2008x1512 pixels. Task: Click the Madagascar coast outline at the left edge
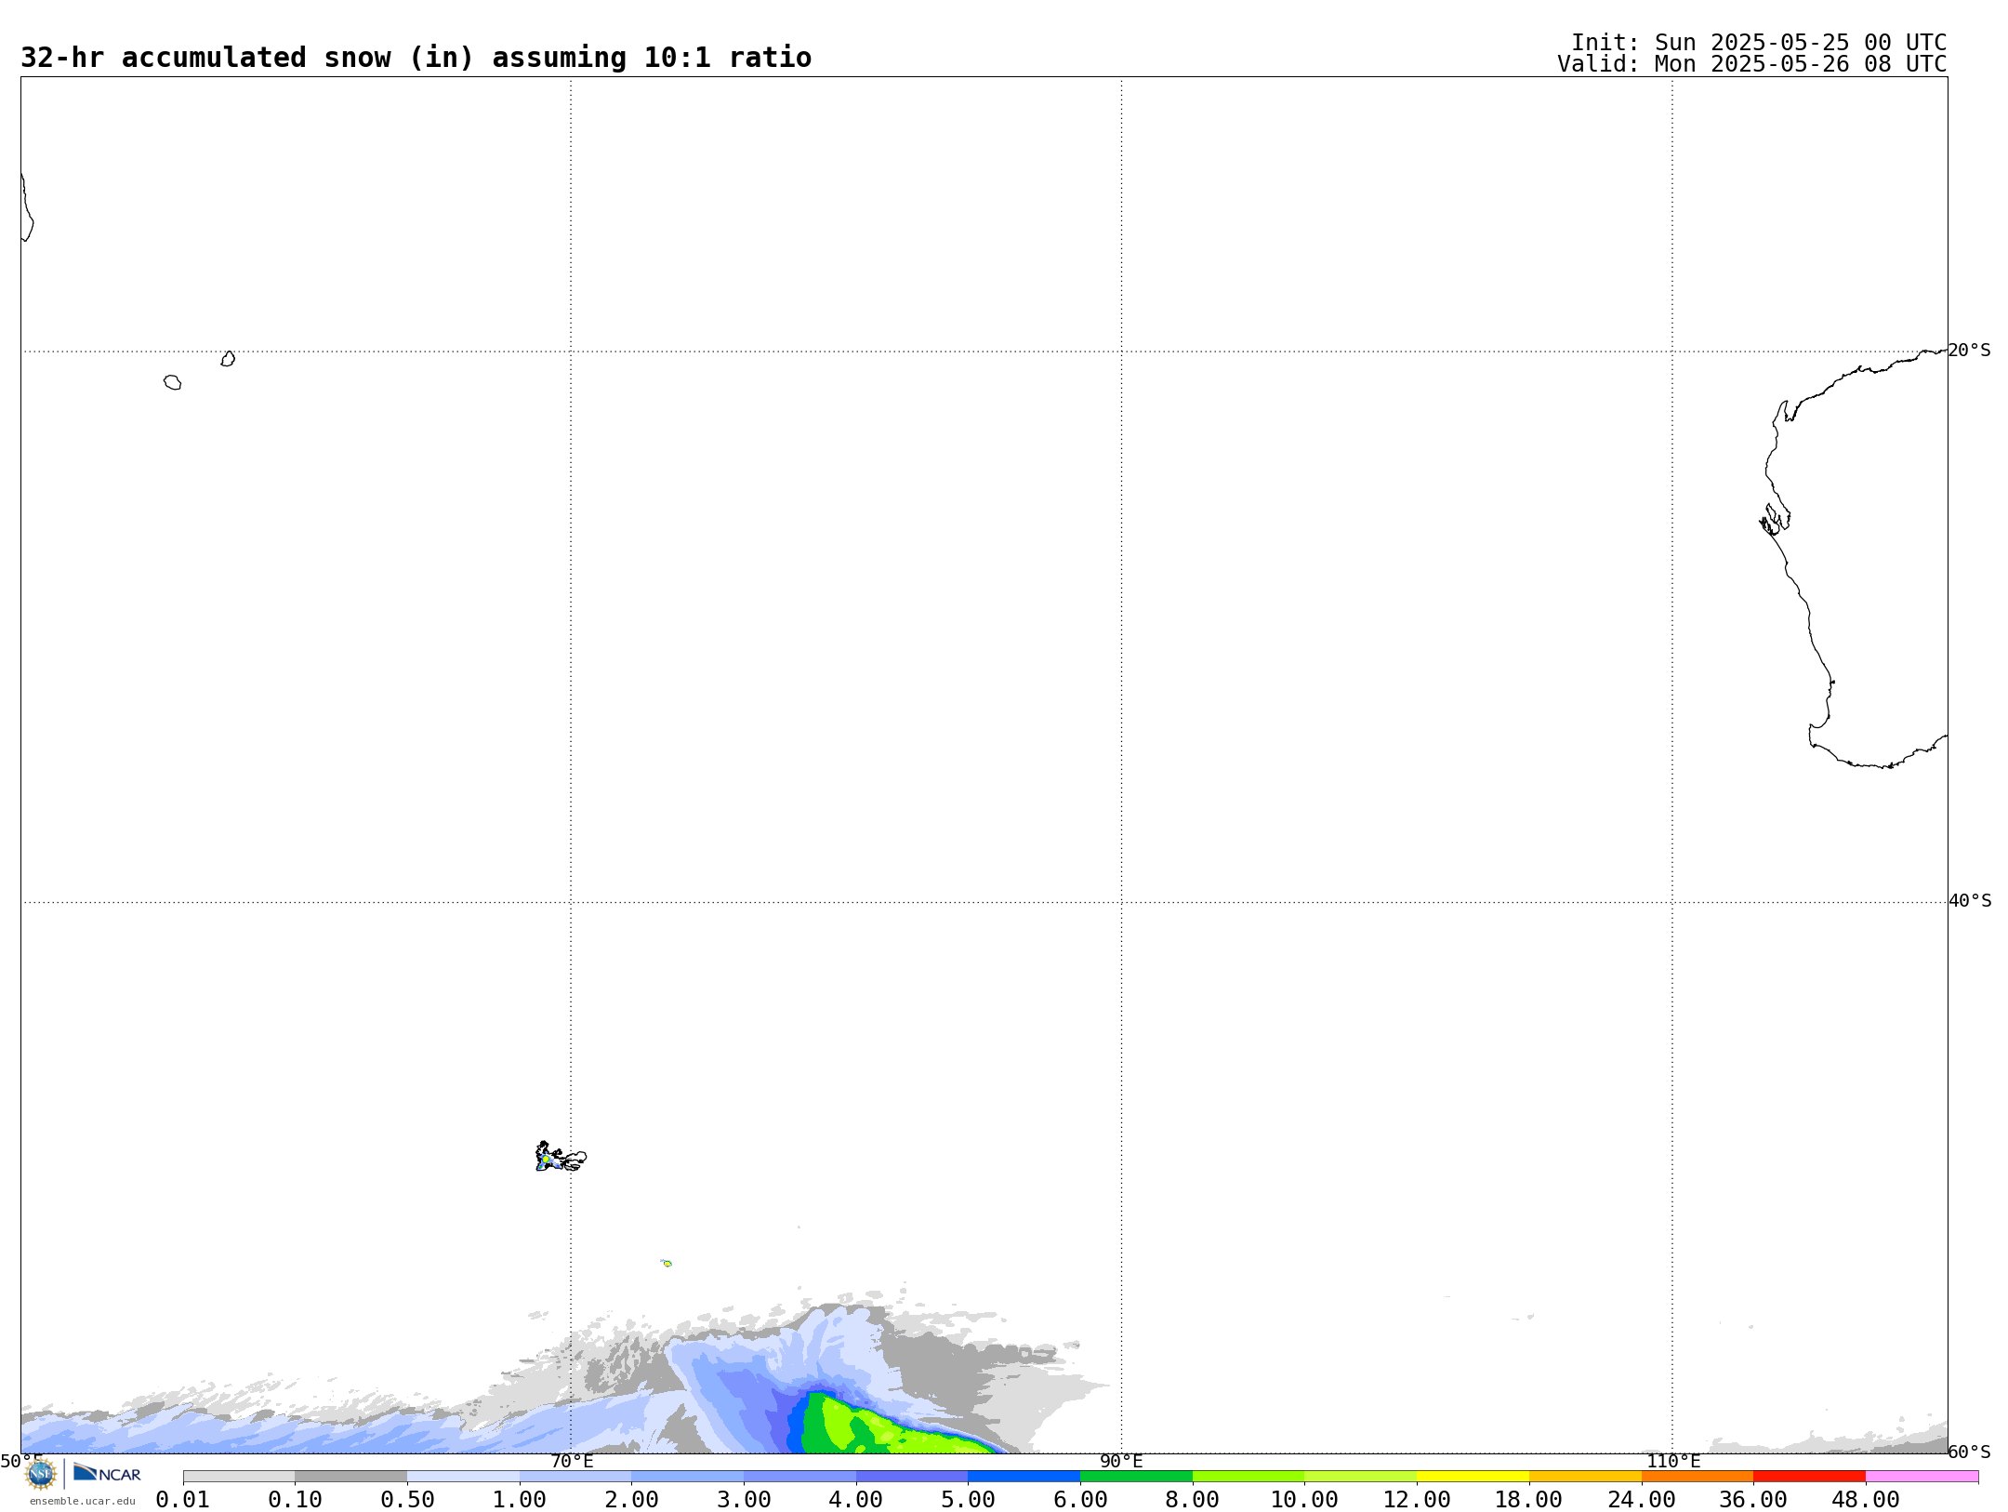pyautogui.click(x=27, y=209)
